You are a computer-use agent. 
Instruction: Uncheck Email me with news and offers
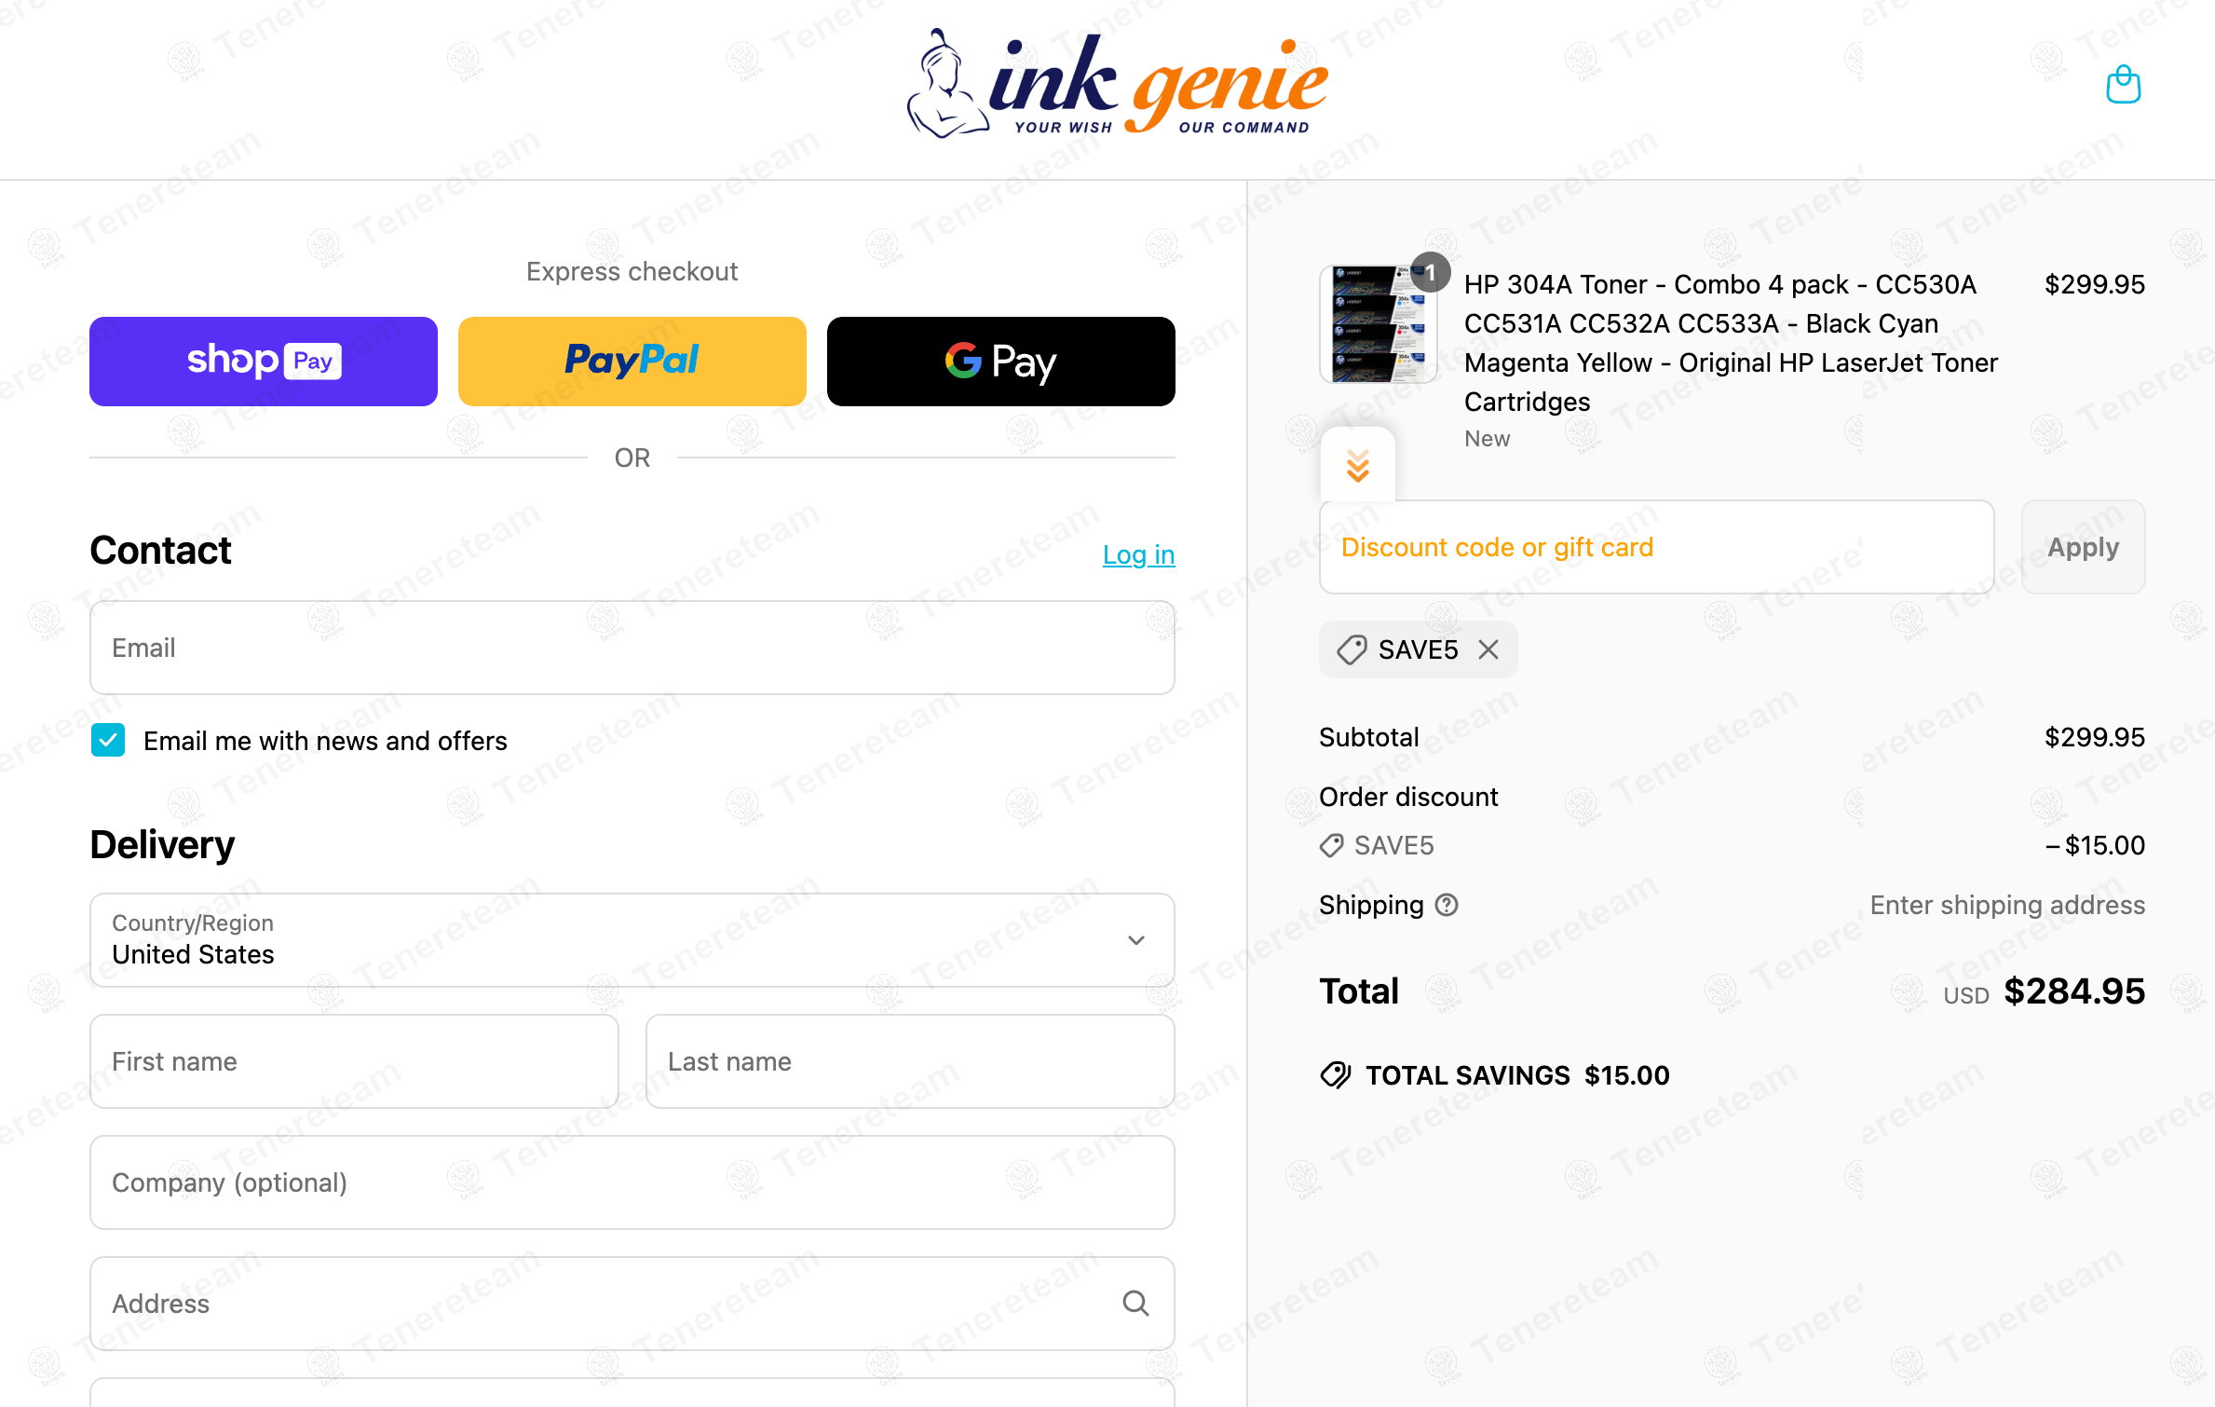coord(108,741)
